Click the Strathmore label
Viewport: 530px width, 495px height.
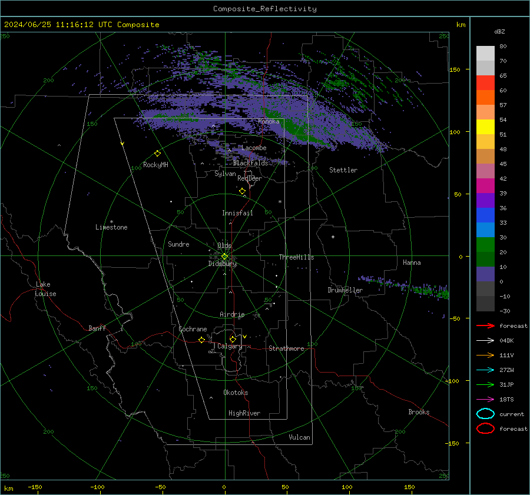pyautogui.click(x=286, y=348)
